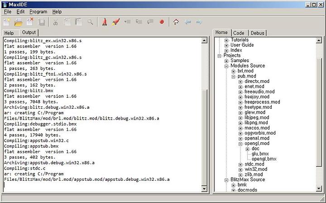Screen dimensions: 326x203
Task: Click the Step Out debug toolbar icon
Action: pos(150,21)
